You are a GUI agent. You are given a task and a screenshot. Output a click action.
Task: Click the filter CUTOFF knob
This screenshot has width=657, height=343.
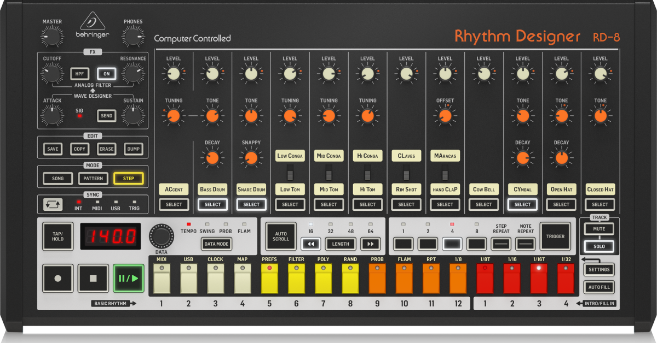tap(52, 73)
